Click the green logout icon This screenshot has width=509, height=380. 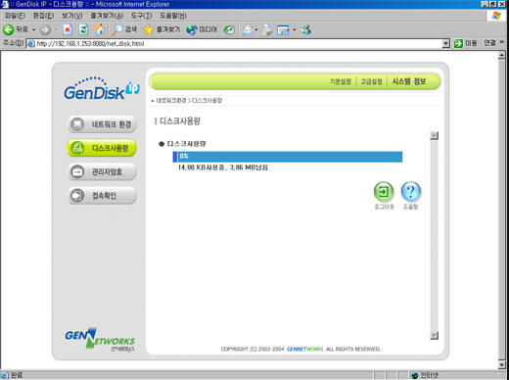click(x=384, y=191)
